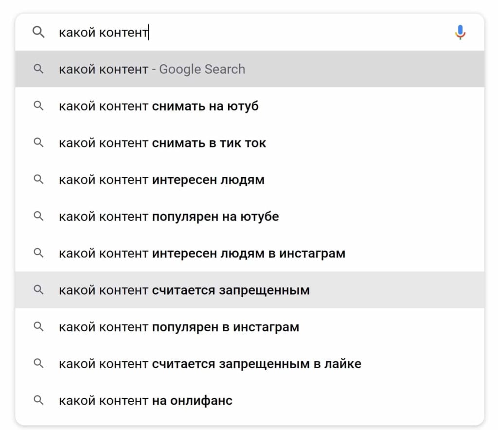Screen dimensions: 498x430
Task: Open 'какой контент интересен людям в инстаграм'
Action: 201,253
